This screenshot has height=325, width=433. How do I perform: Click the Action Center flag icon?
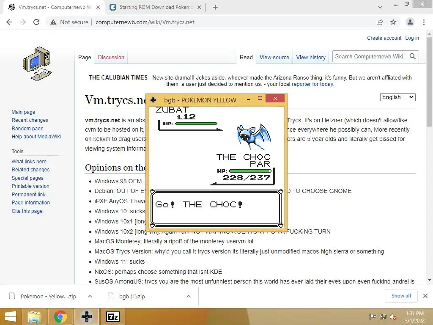373,317
